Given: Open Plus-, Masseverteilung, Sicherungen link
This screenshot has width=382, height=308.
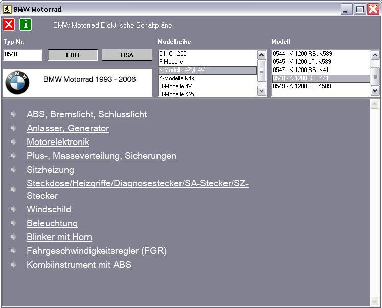Looking at the screenshot, I should click(101, 156).
